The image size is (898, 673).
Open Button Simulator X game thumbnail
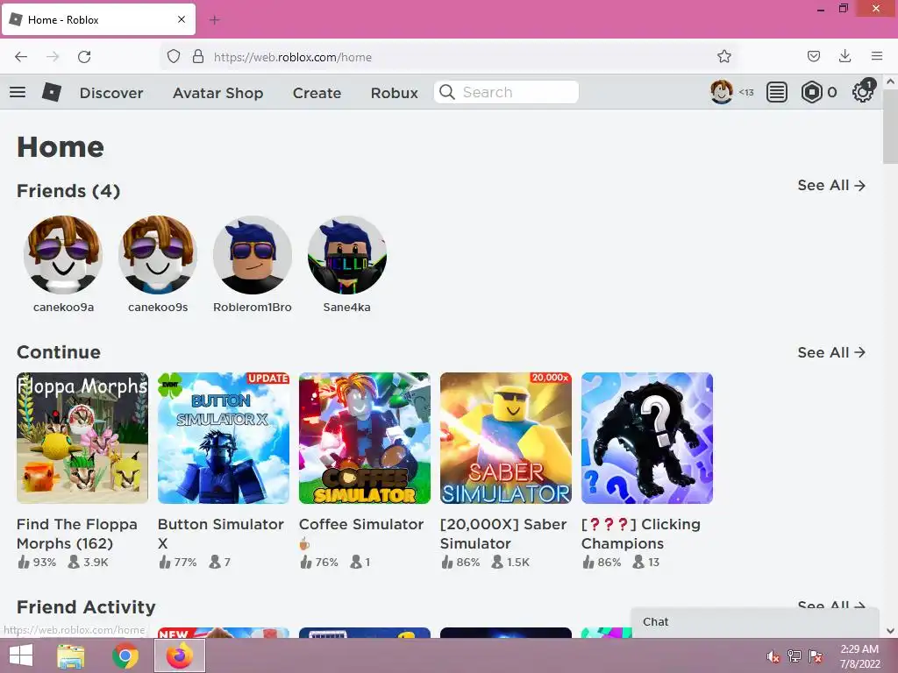224,438
